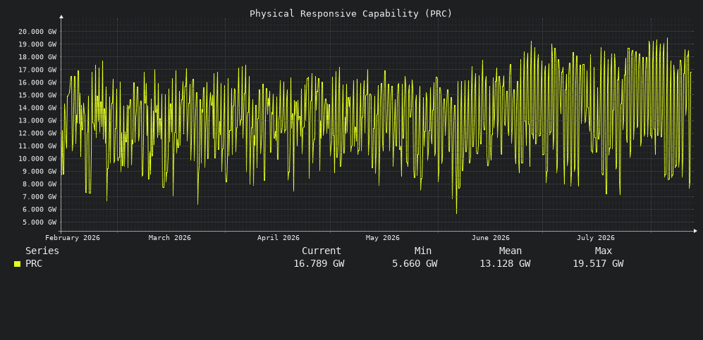Click the Mean column header
Screen dimensions: 703x340
[x=511, y=251]
